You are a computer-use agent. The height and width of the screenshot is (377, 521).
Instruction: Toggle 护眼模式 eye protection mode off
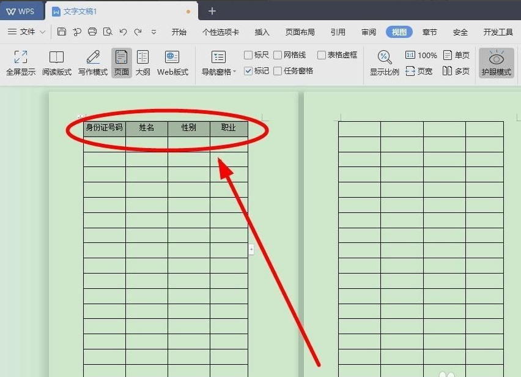[x=496, y=62]
